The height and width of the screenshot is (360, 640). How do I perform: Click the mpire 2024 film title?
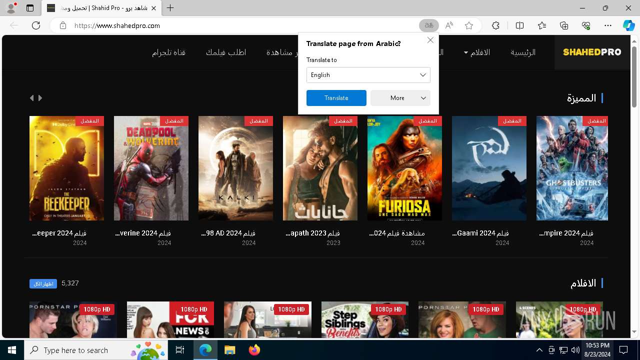566,233
